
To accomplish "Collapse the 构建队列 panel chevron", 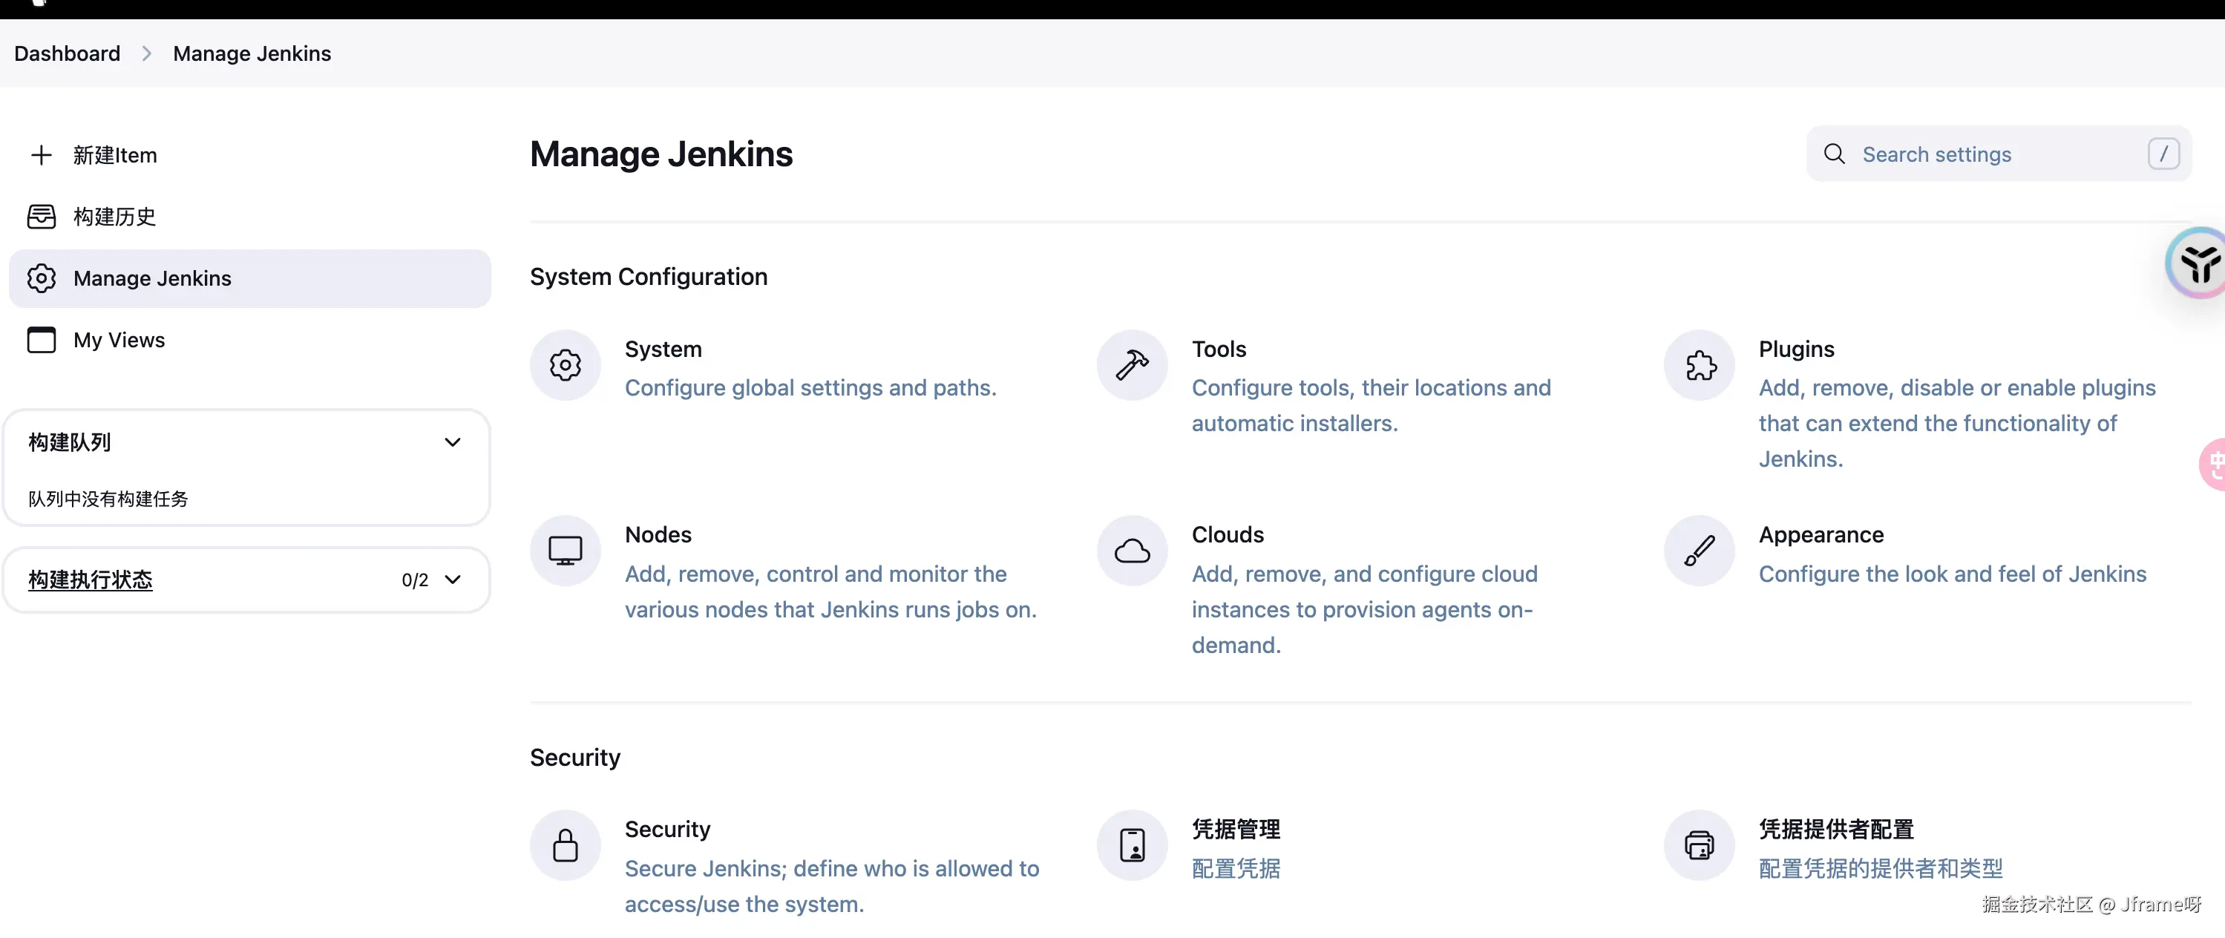I will [452, 442].
